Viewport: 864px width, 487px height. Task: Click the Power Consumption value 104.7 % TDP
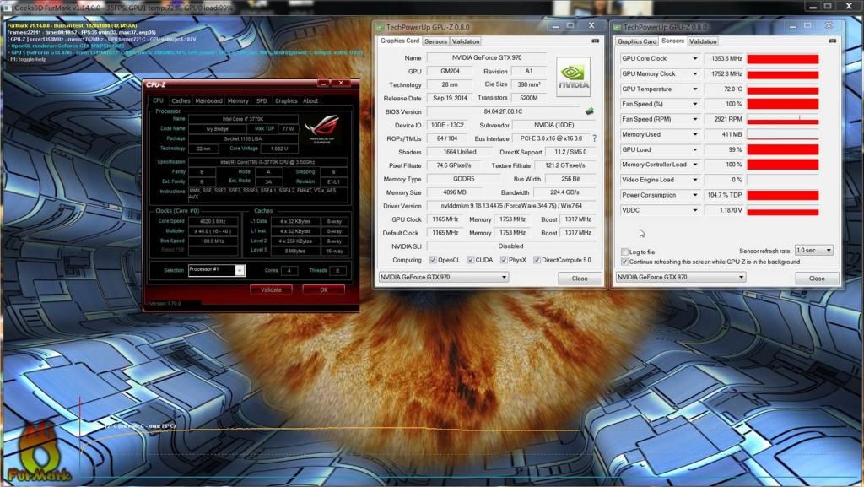(x=725, y=195)
